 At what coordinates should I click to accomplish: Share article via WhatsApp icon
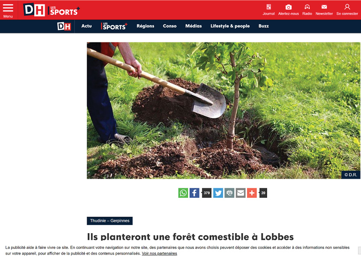[x=183, y=193]
